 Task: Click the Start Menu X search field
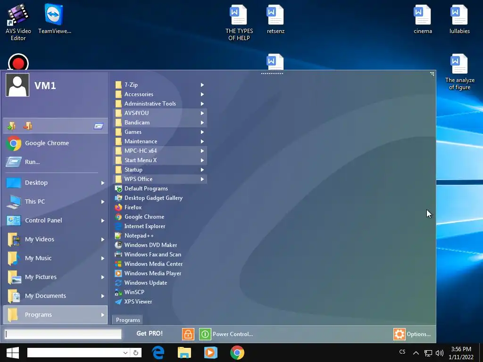pyautogui.click(x=63, y=334)
